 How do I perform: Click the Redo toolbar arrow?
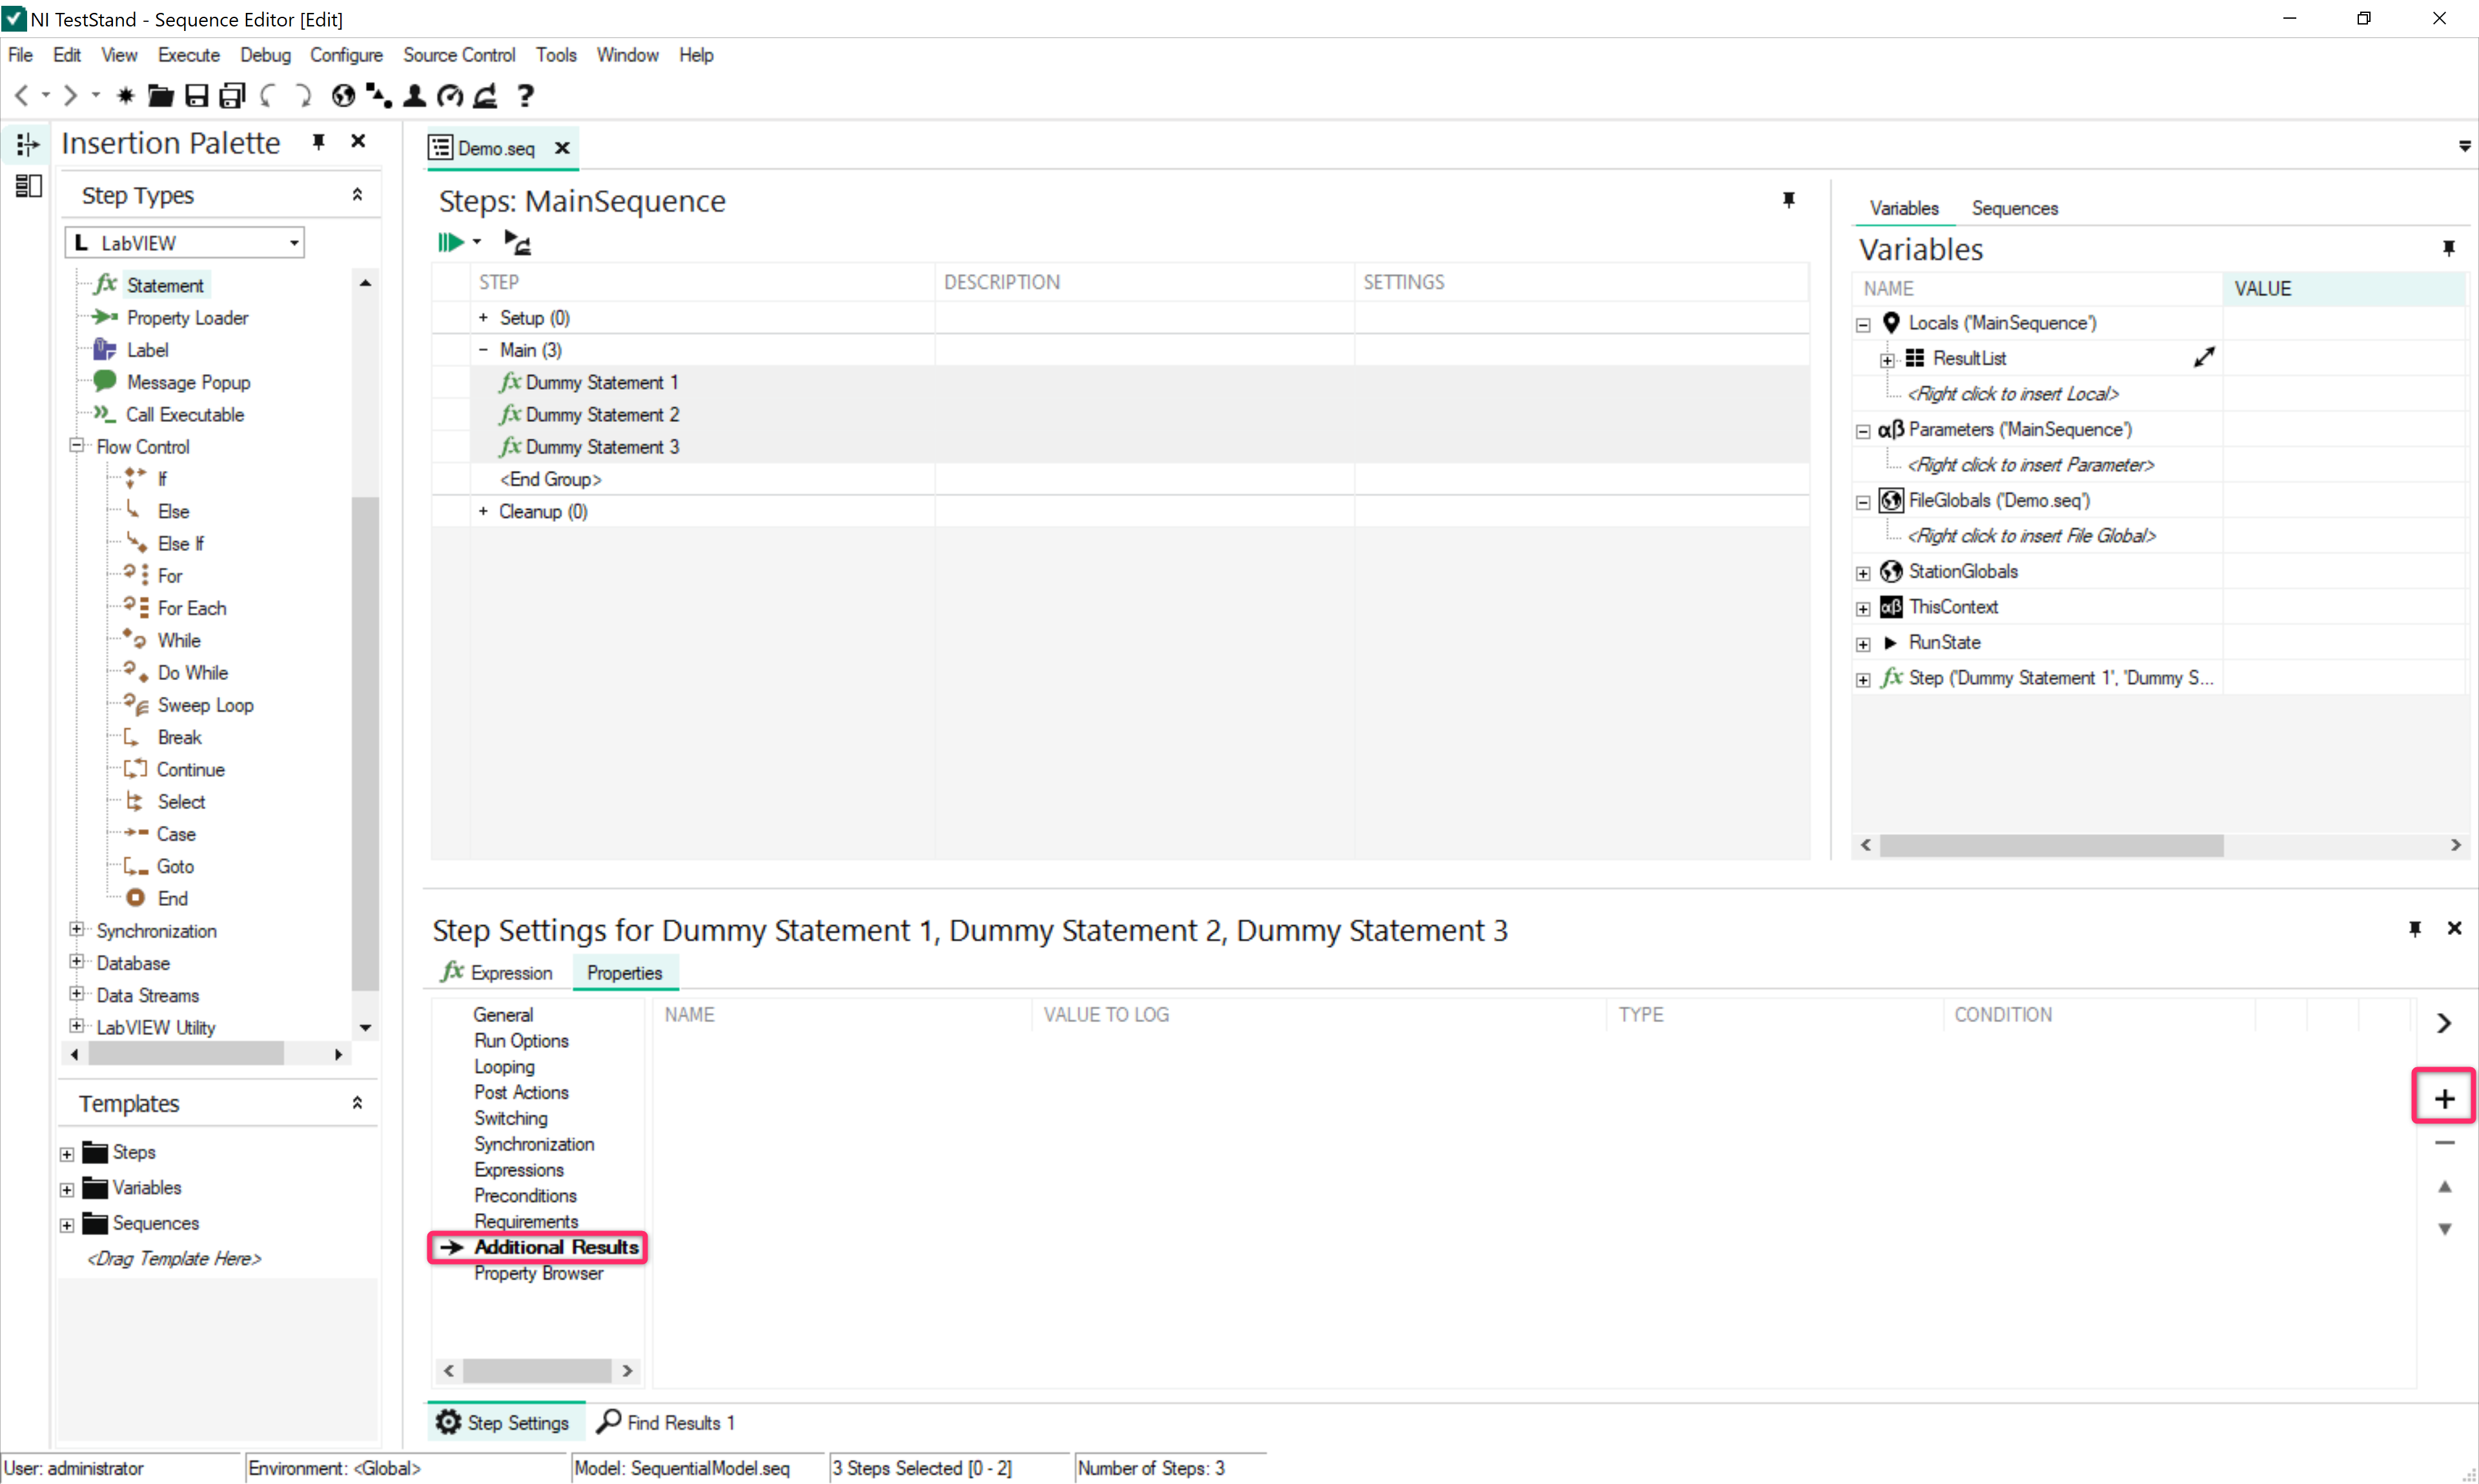click(x=303, y=96)
